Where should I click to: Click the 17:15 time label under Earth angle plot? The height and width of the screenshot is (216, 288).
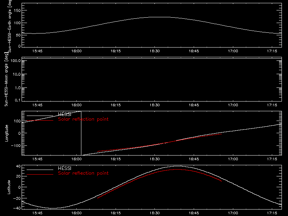pyautogui.click(x=272, y=51)
